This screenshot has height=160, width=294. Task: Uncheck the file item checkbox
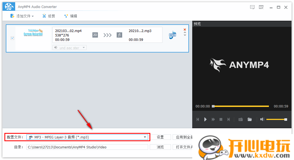coord(12,38)
